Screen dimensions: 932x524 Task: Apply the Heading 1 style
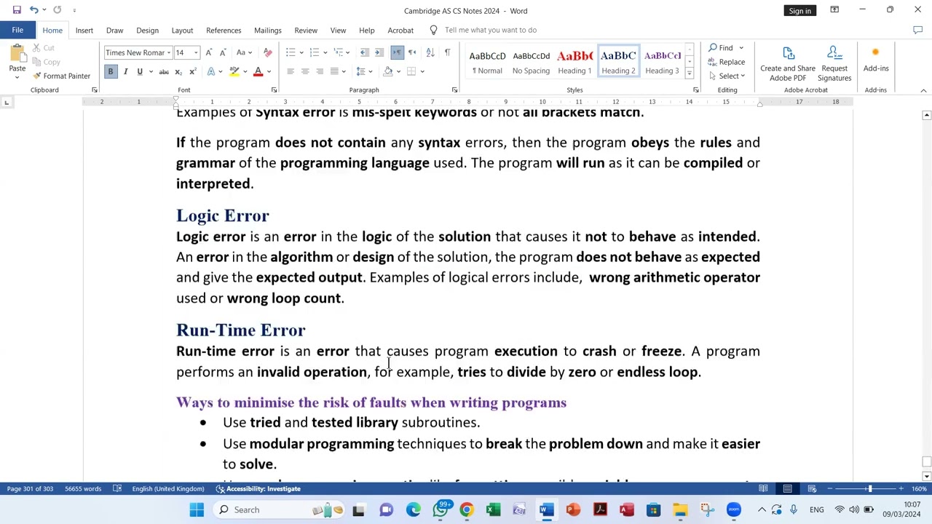tap(574, 62)
